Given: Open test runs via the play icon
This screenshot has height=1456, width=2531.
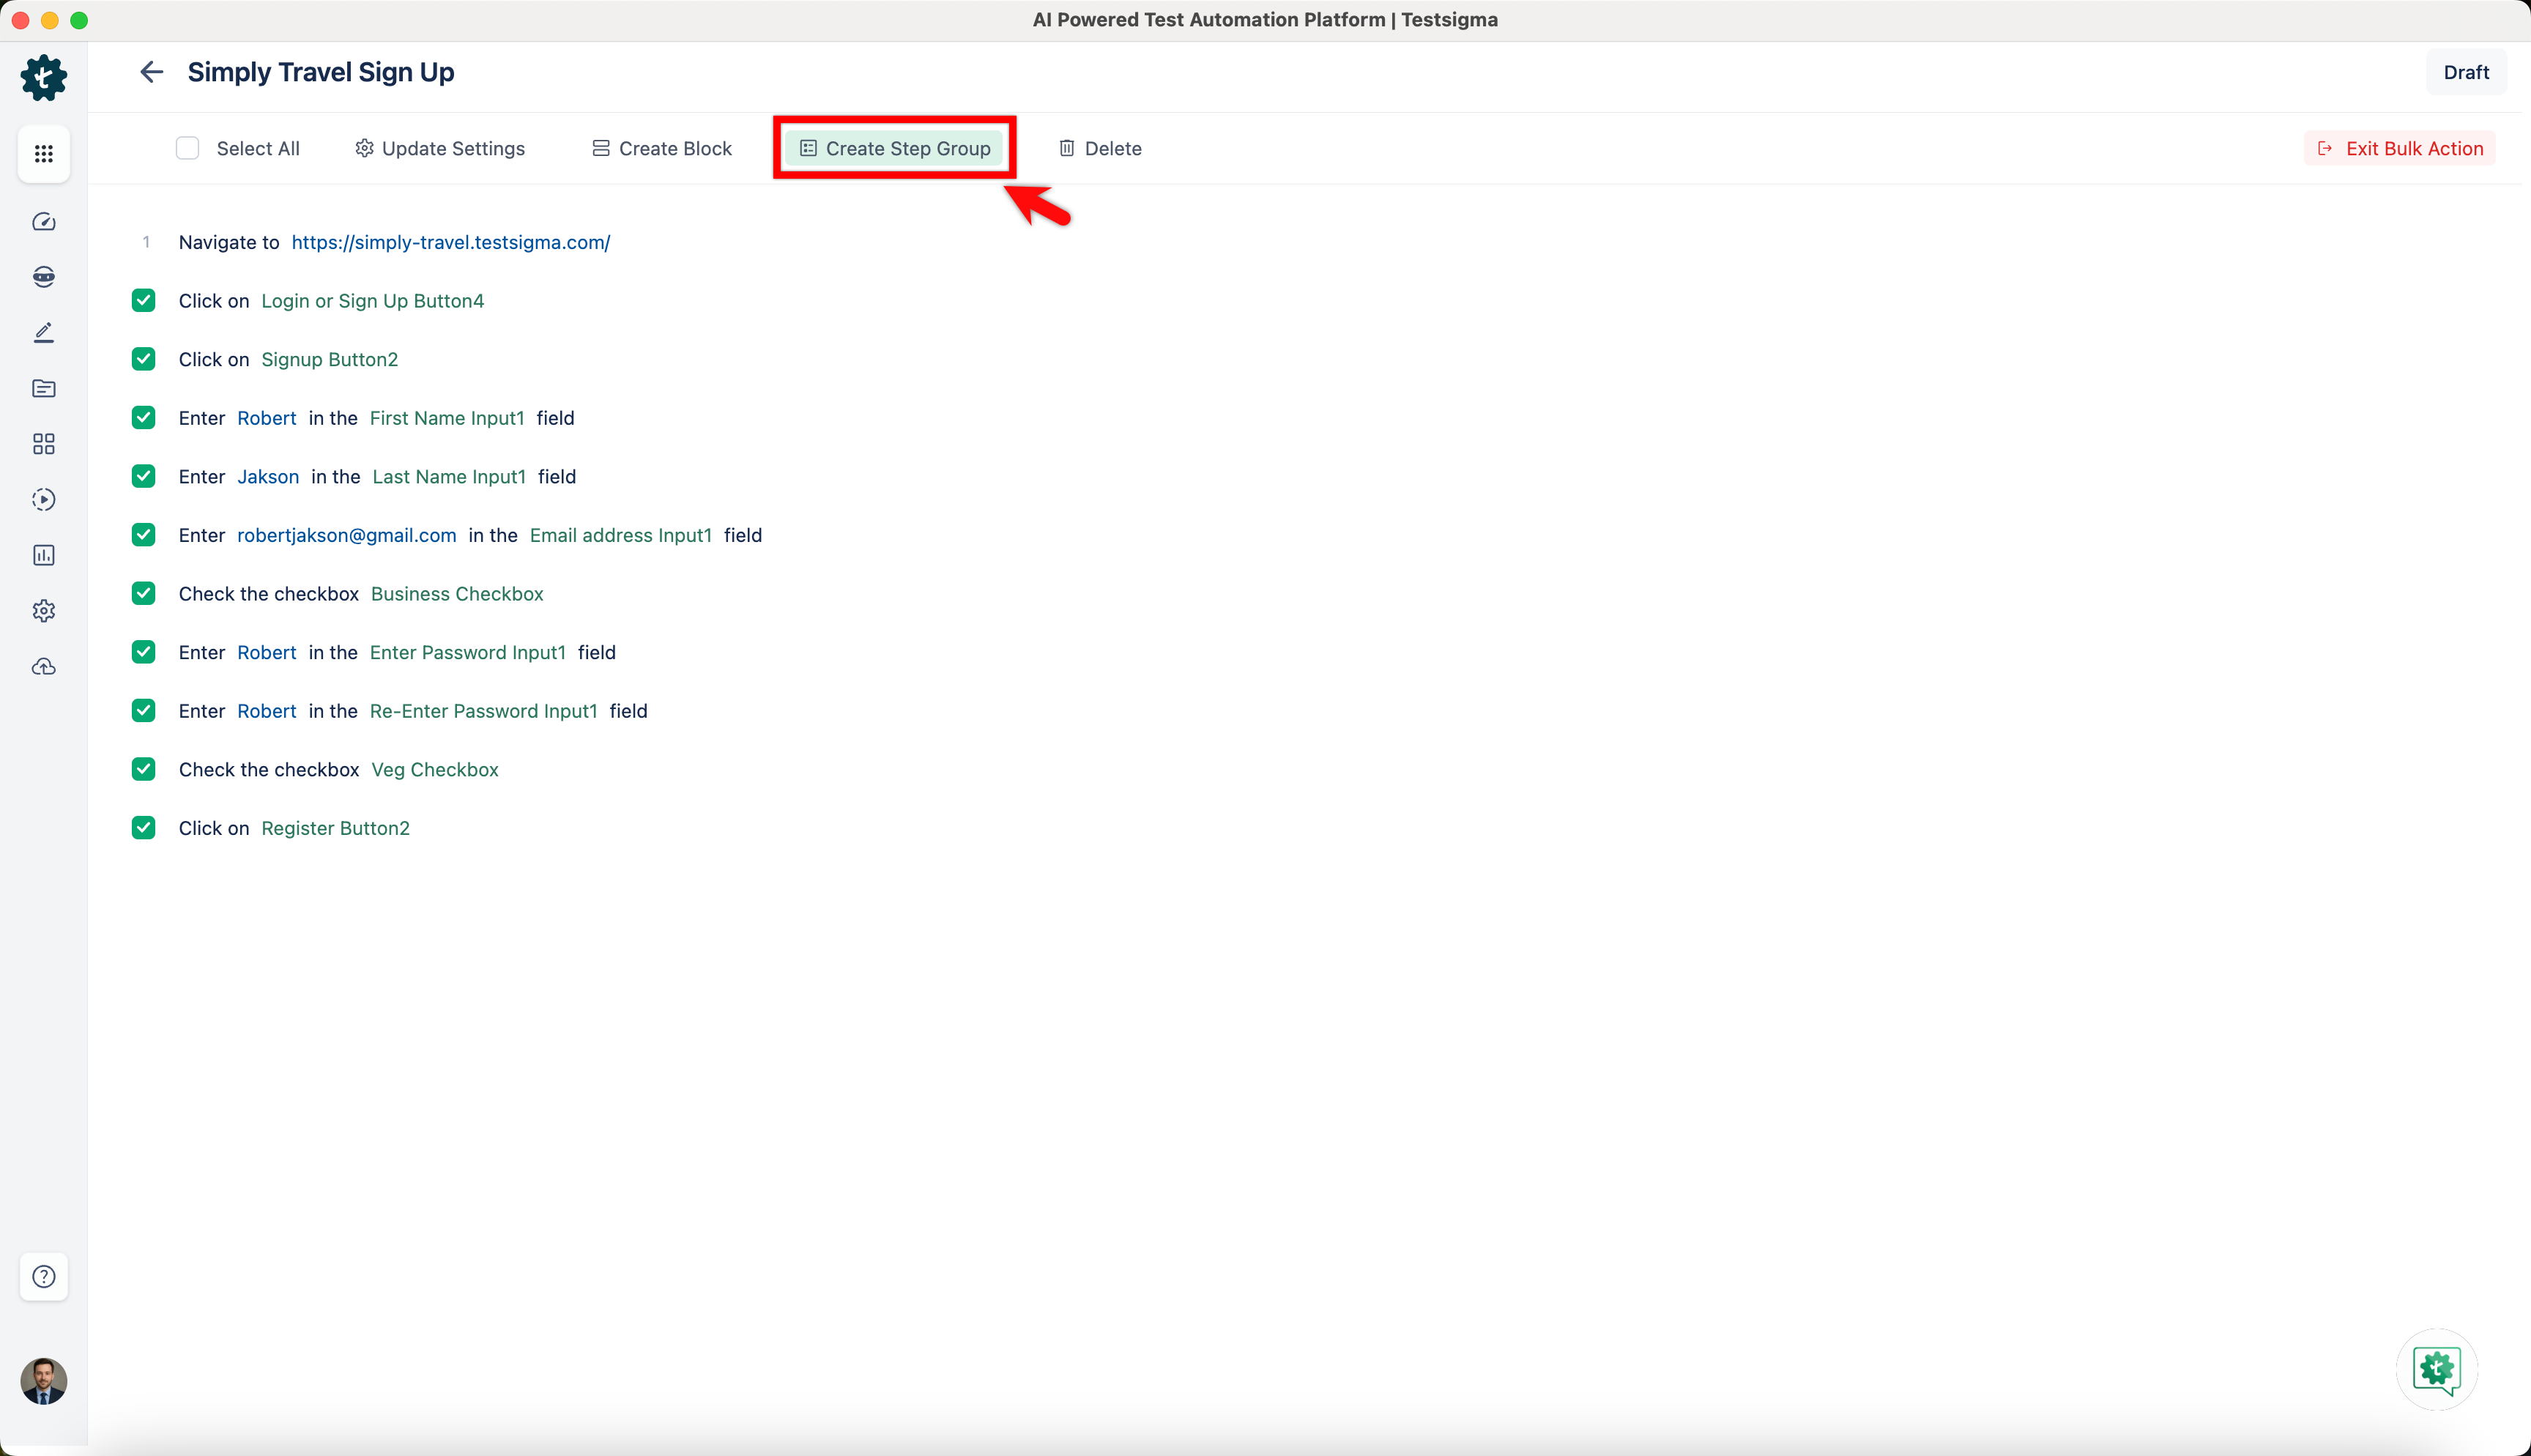Looking at the screenshot, I should pyautogui.click(x=43, y=499).
